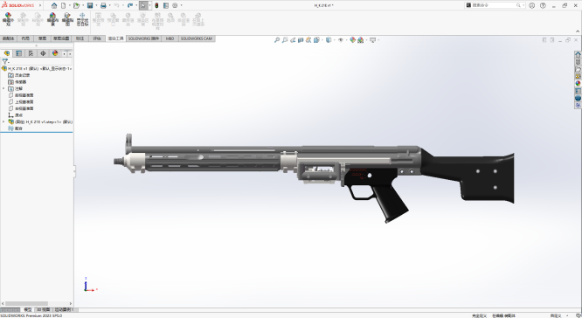Click Edit Decal in the render tools ribbon
Screen dimensions: 582x318
(67, 19)
